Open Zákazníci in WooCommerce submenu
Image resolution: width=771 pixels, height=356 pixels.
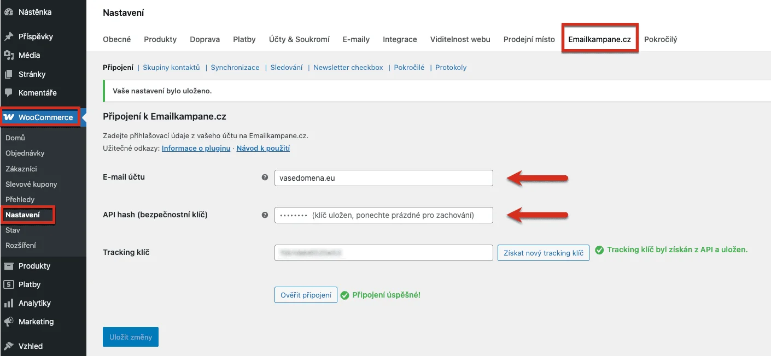point(21,169)
